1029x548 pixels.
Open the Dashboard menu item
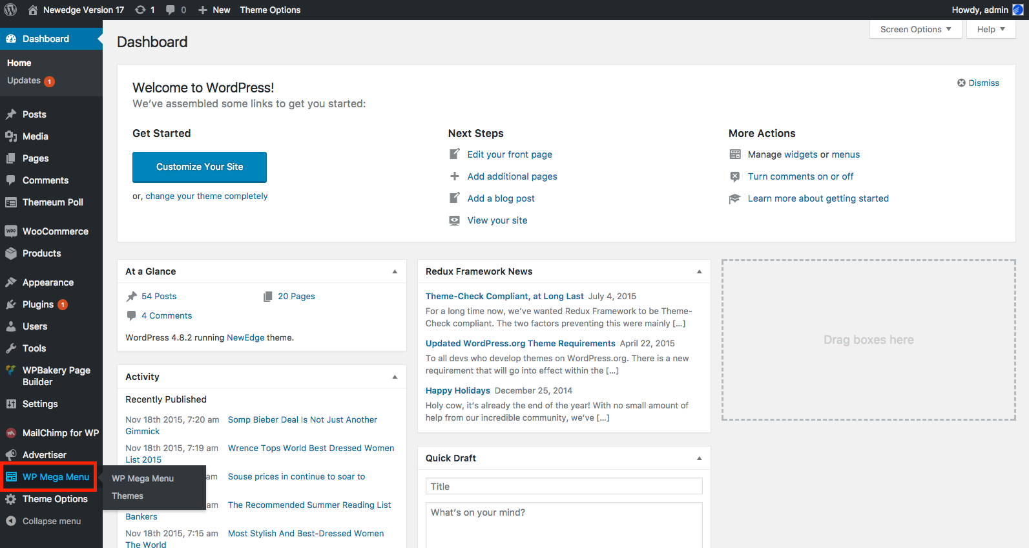point(51,39)
